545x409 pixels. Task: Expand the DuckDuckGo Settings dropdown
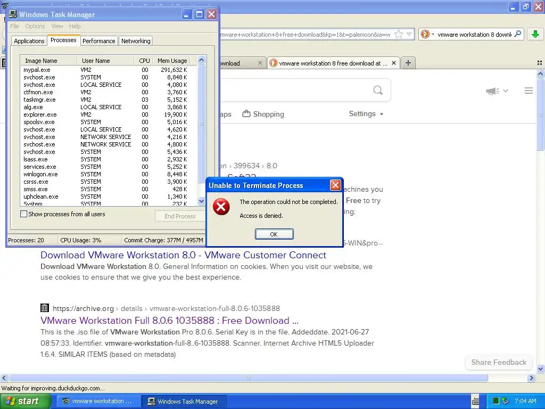(366, 114)
